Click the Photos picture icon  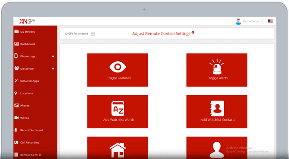(17, 105)
